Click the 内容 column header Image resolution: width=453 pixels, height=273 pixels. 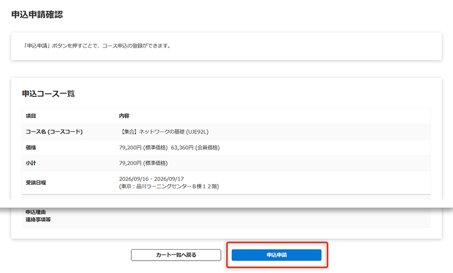click(124, 116)
